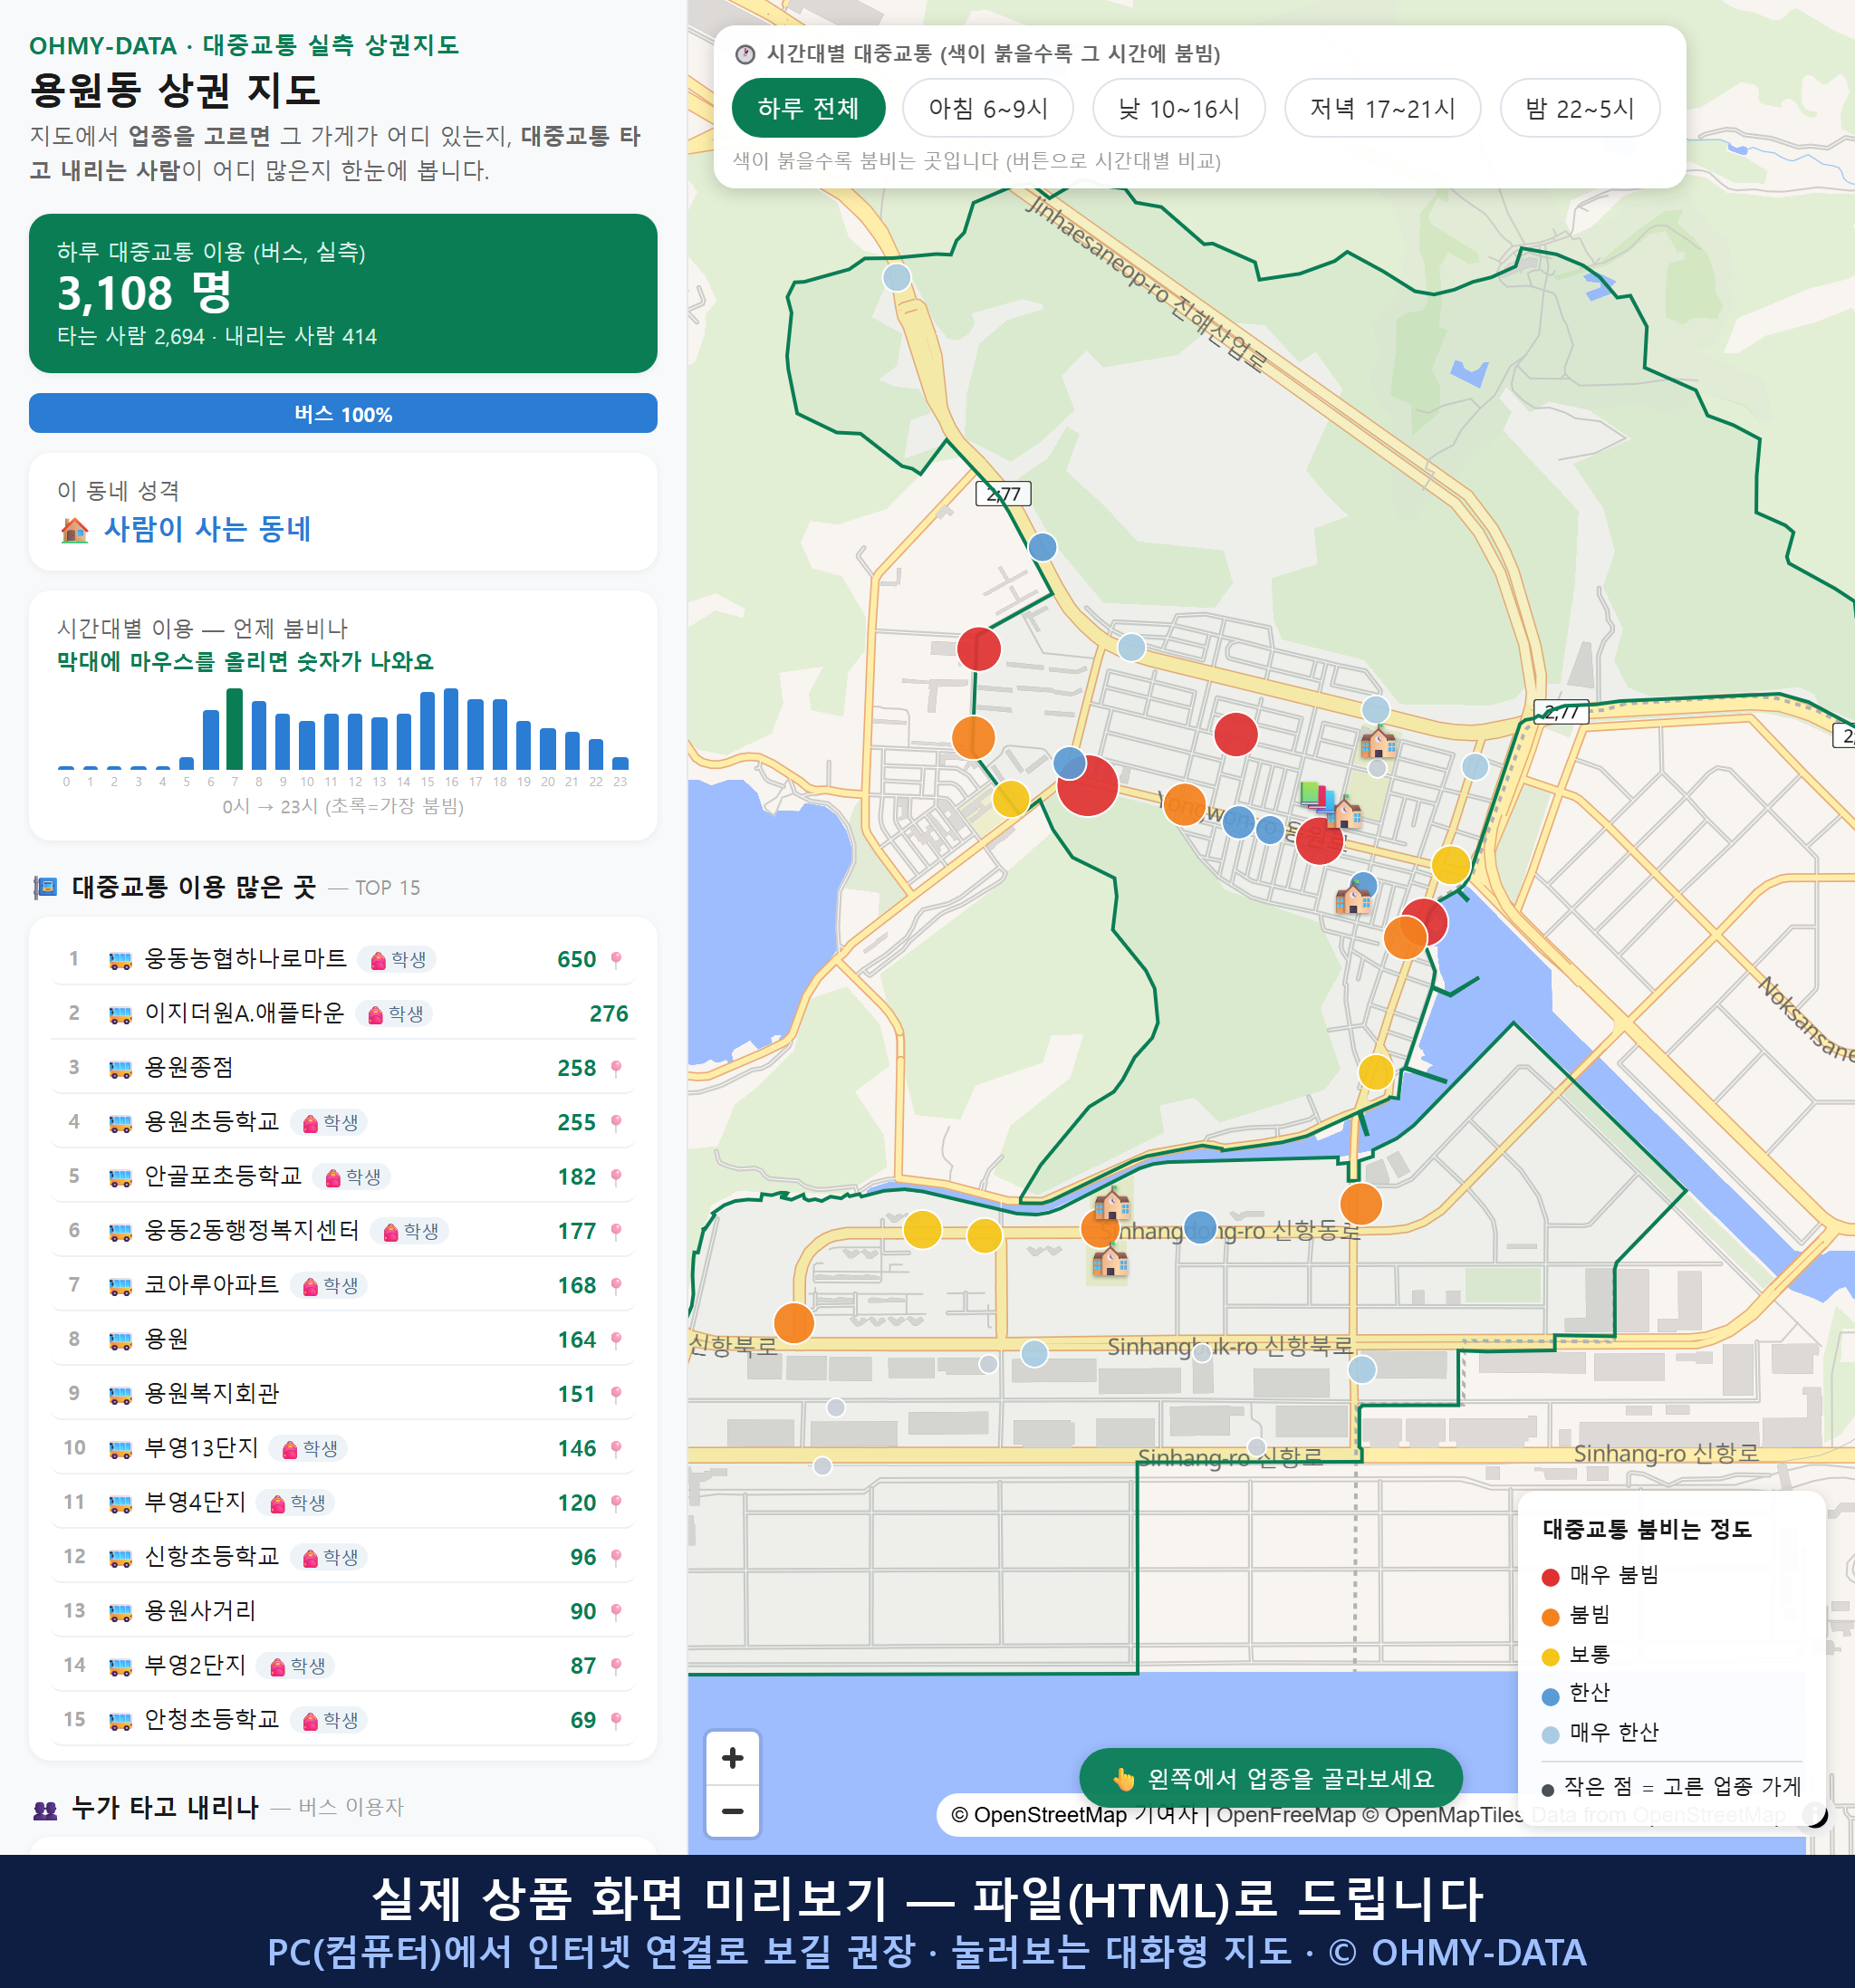Click the pin icon on 웅동농협하나로마트 row
Viewport: 1855px width, 1988px height.
[616, 960]
